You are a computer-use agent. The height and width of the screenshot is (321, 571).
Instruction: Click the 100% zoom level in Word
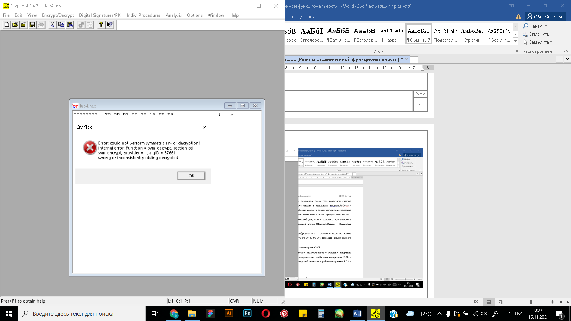pos(564,302)
